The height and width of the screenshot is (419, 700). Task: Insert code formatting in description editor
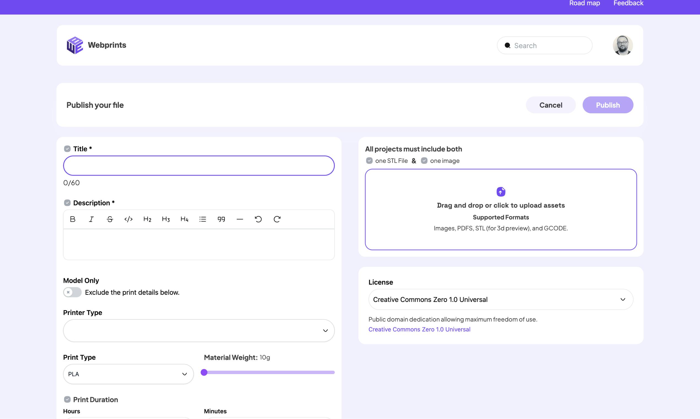128,219
